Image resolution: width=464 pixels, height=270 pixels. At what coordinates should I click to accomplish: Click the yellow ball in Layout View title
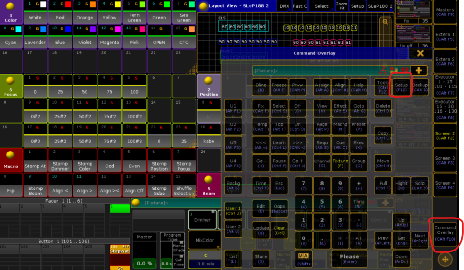click(203, 6)
